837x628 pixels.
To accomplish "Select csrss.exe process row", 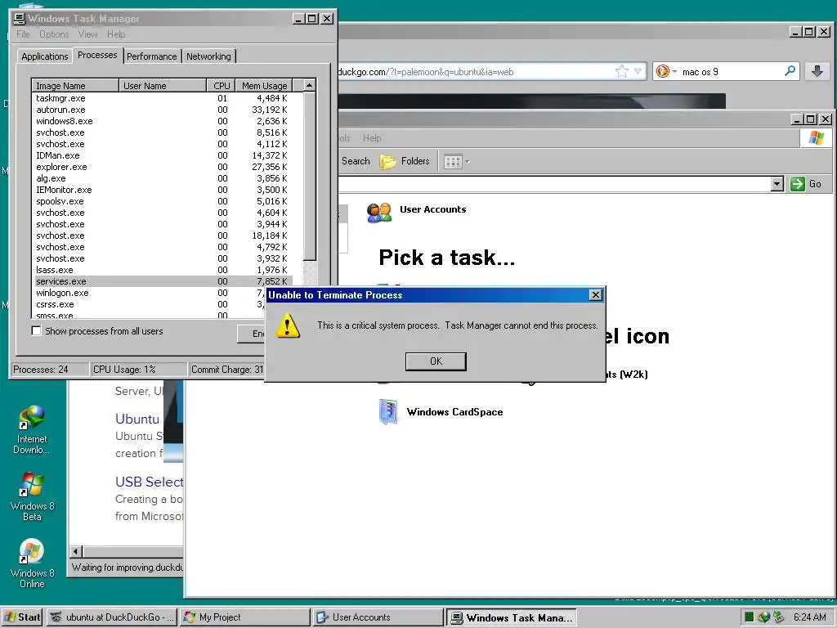I will (150, 304).
